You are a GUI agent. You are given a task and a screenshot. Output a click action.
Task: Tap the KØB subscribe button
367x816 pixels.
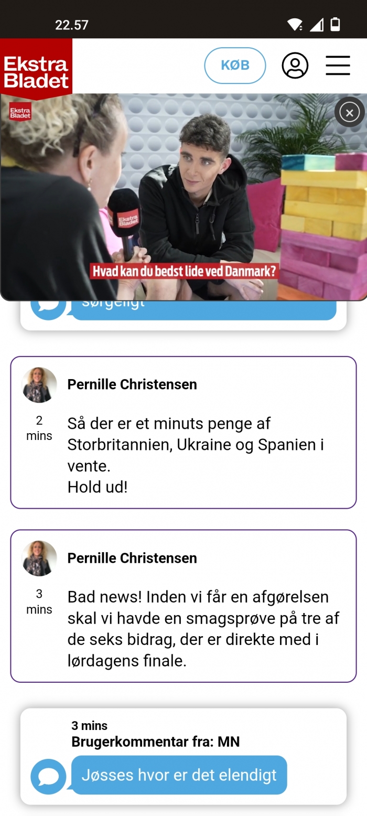tap(235, 66)
